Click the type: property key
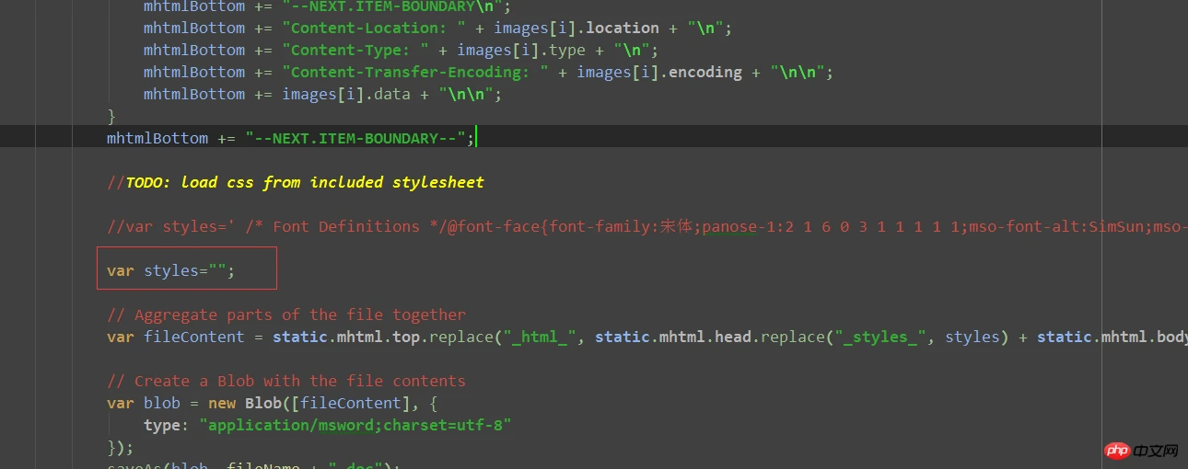This screenshot has width=1188, height=469. click(167, 425)
